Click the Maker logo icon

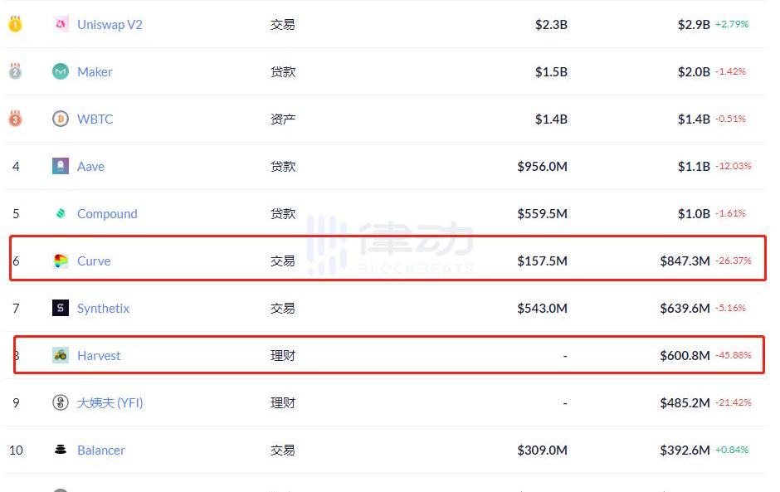coord(61,72)
